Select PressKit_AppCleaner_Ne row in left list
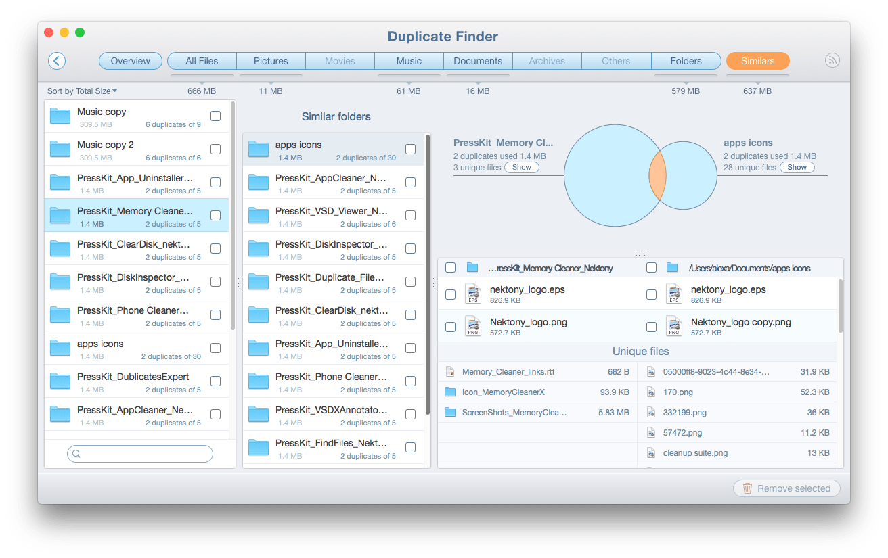 click(137, 415)
